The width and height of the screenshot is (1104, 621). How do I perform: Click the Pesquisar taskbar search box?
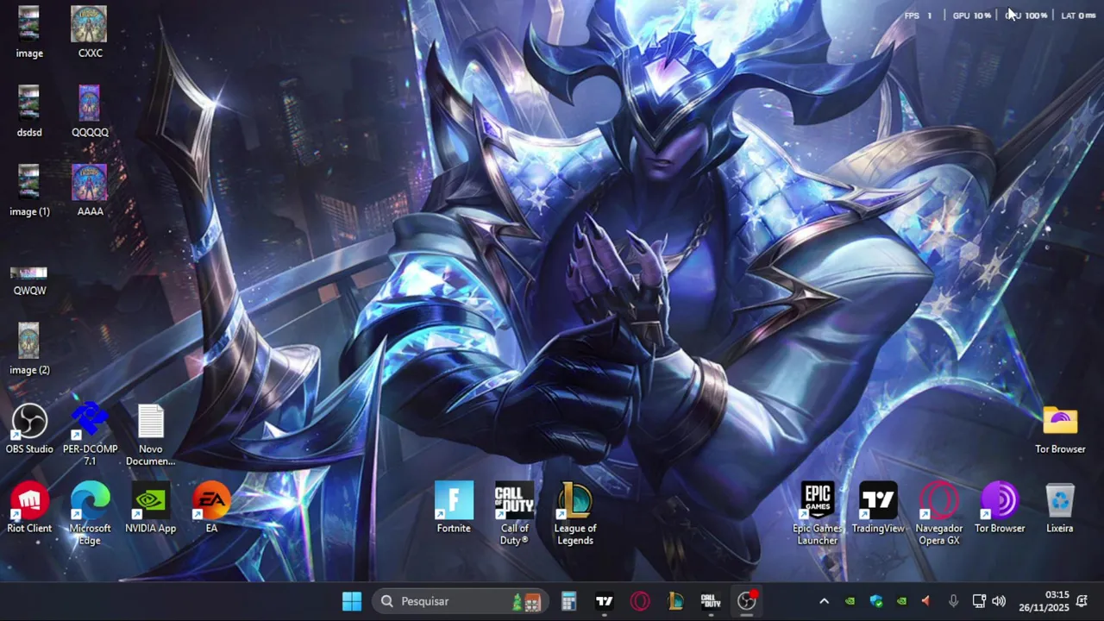pyautogui.click(x=461, y=601)
